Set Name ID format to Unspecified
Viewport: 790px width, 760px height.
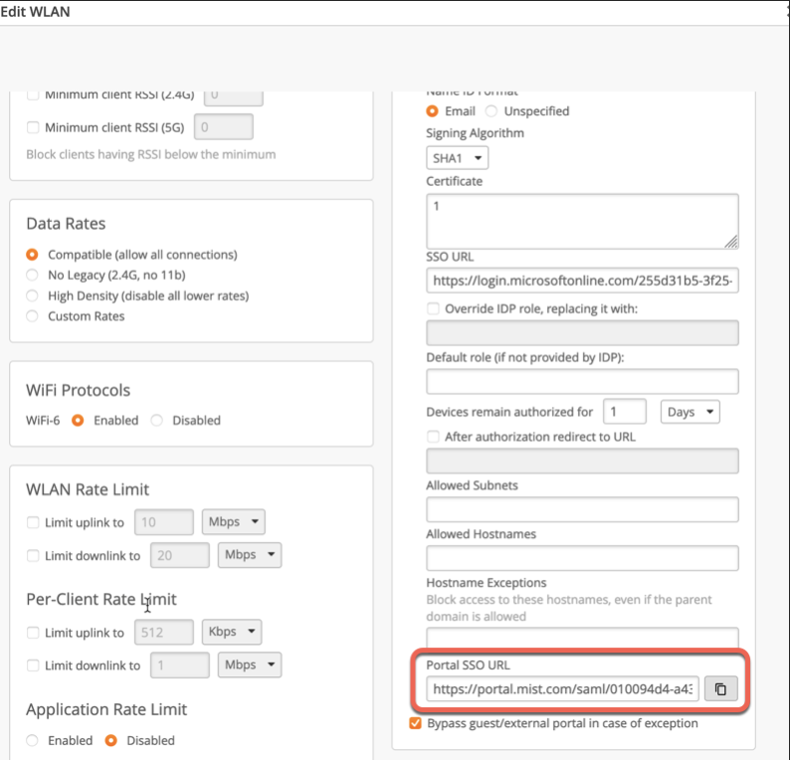492,110
